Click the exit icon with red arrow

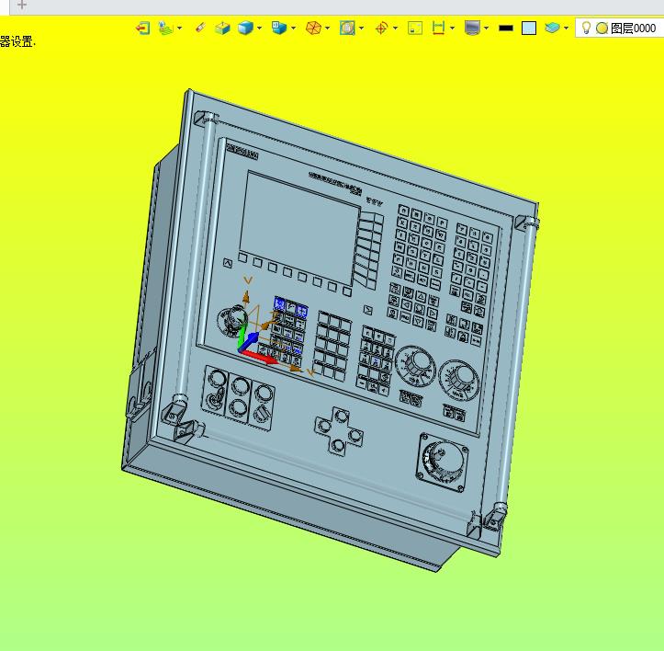pyautogui.click(x=142, y=29)
